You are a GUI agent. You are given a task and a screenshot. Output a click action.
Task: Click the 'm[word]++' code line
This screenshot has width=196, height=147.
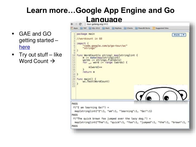[x=95, y=67]
